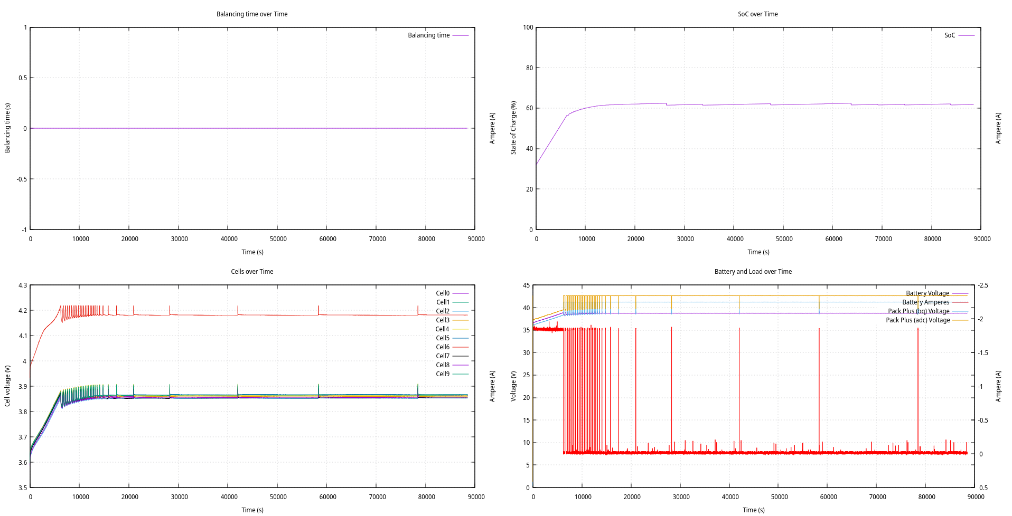Click the 'Cells over Time' chart title
The height and width of the screenshot is (516, 1012).
click(x=252, y=272)
